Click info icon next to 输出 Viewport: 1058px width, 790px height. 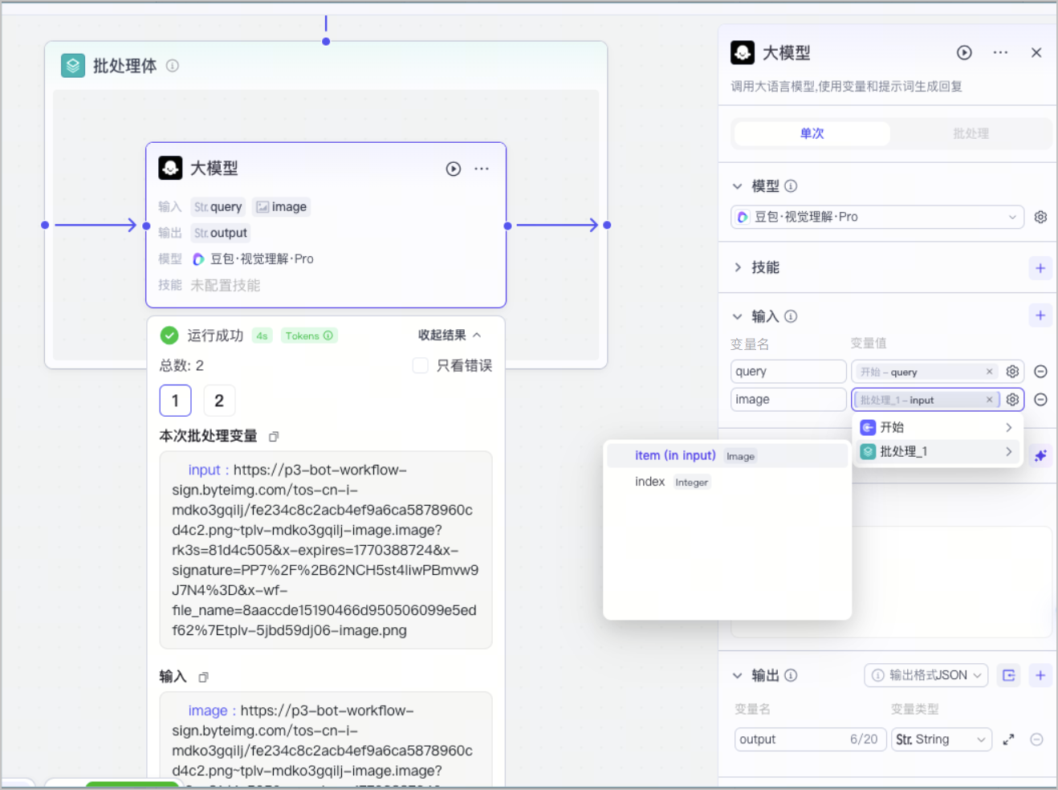point(791,675)
